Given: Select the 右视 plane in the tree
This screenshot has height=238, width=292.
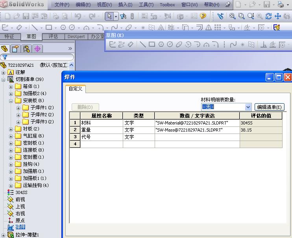Looking at the screenshot, I should tap(20, 214).
